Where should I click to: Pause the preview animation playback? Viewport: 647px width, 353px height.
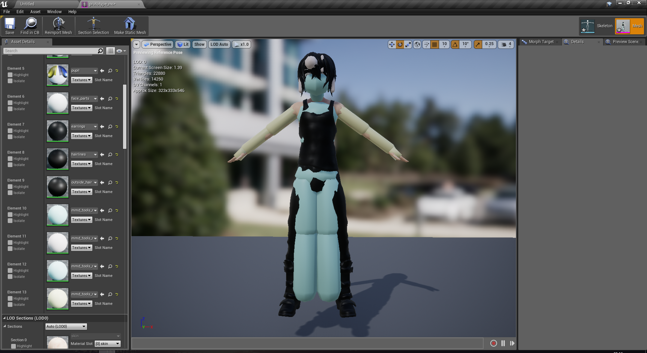click(503, 343)
